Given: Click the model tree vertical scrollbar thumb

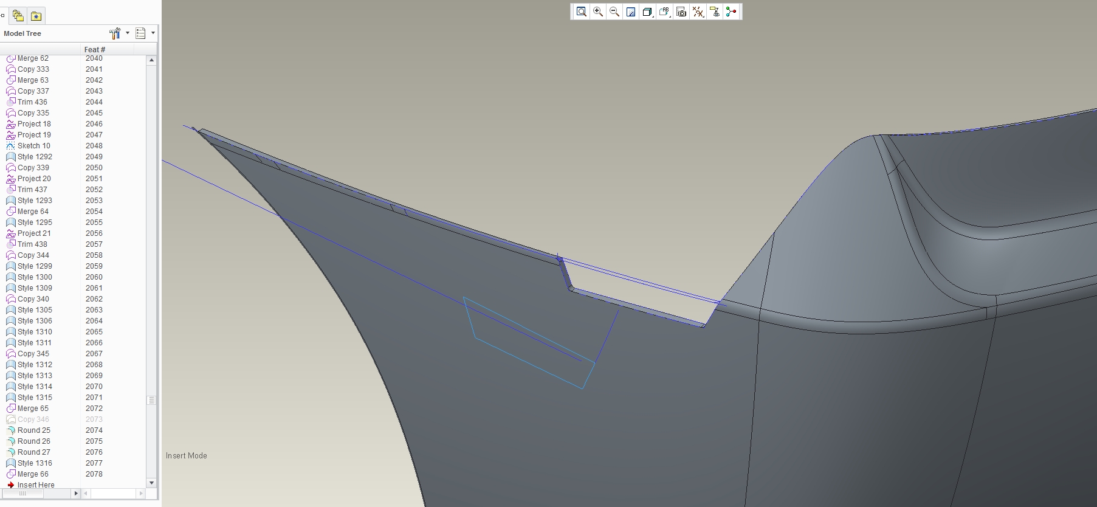Looking at the screenshot, I should 151,400.
